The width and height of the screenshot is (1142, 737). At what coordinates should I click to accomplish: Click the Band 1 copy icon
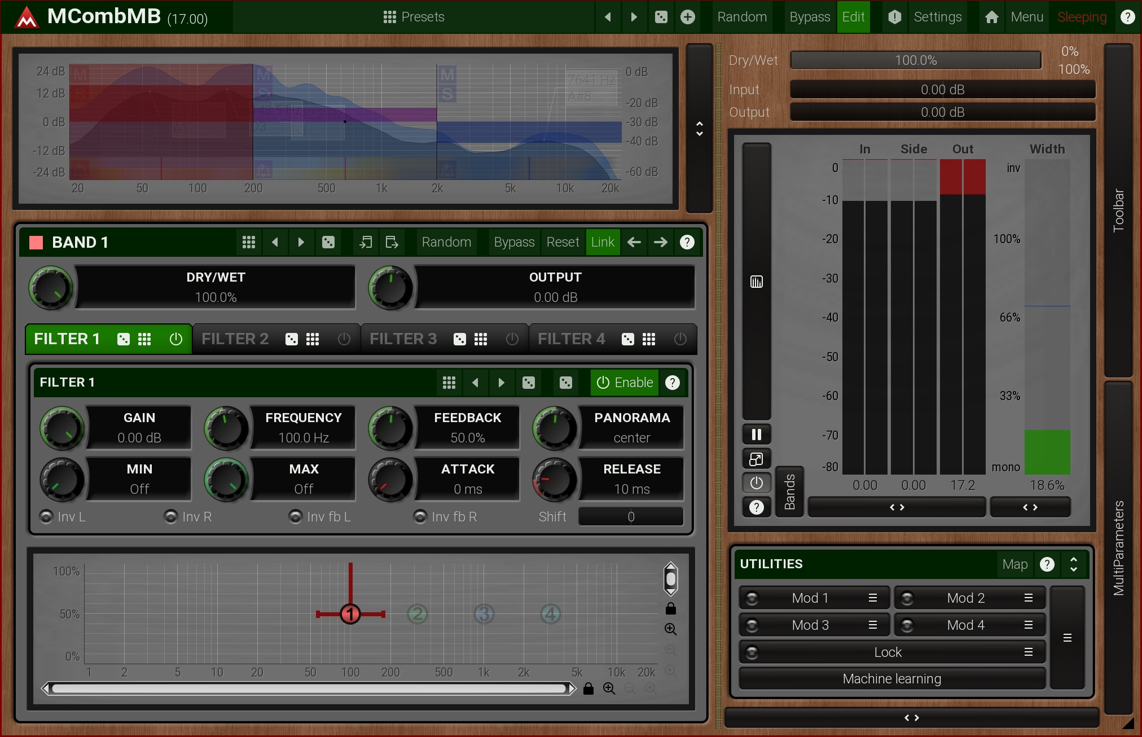(366, 242)
